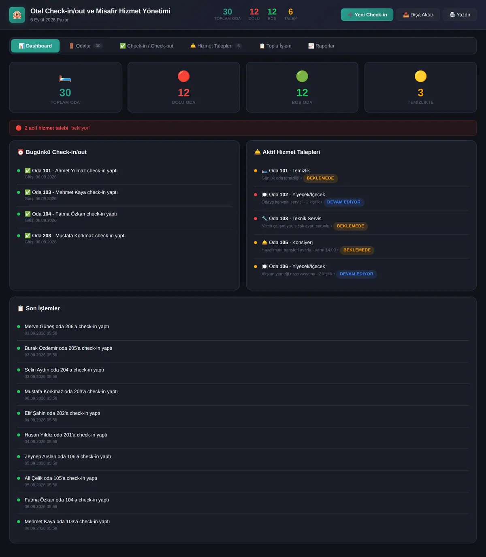
Task: Click BEKLEMEDE badge for Oda 103 Teknik Servis
Action: click(x=350, y=226)
